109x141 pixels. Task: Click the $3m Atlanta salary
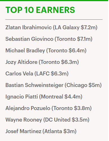tap(69, 131)
